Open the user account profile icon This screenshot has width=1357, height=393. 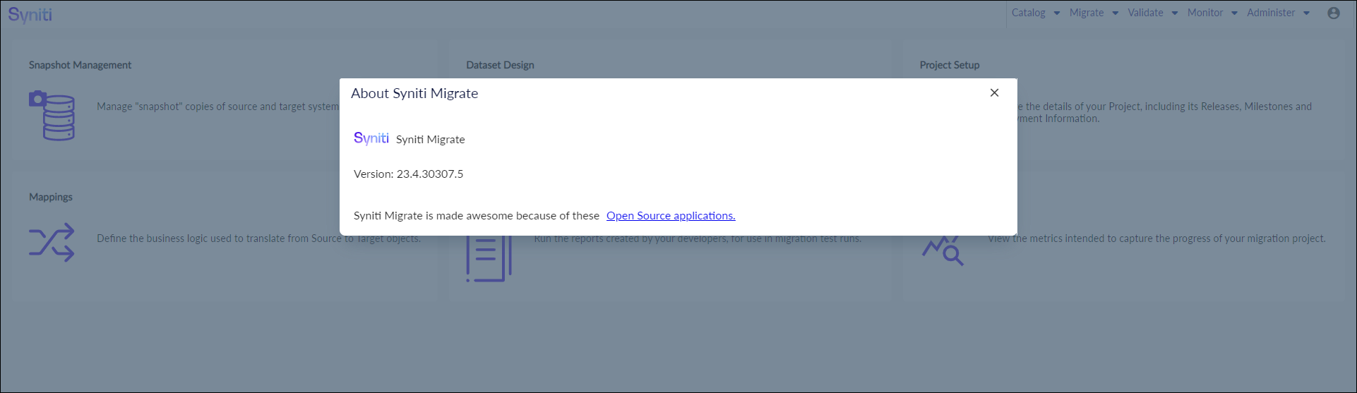(x=1334, y=13)
